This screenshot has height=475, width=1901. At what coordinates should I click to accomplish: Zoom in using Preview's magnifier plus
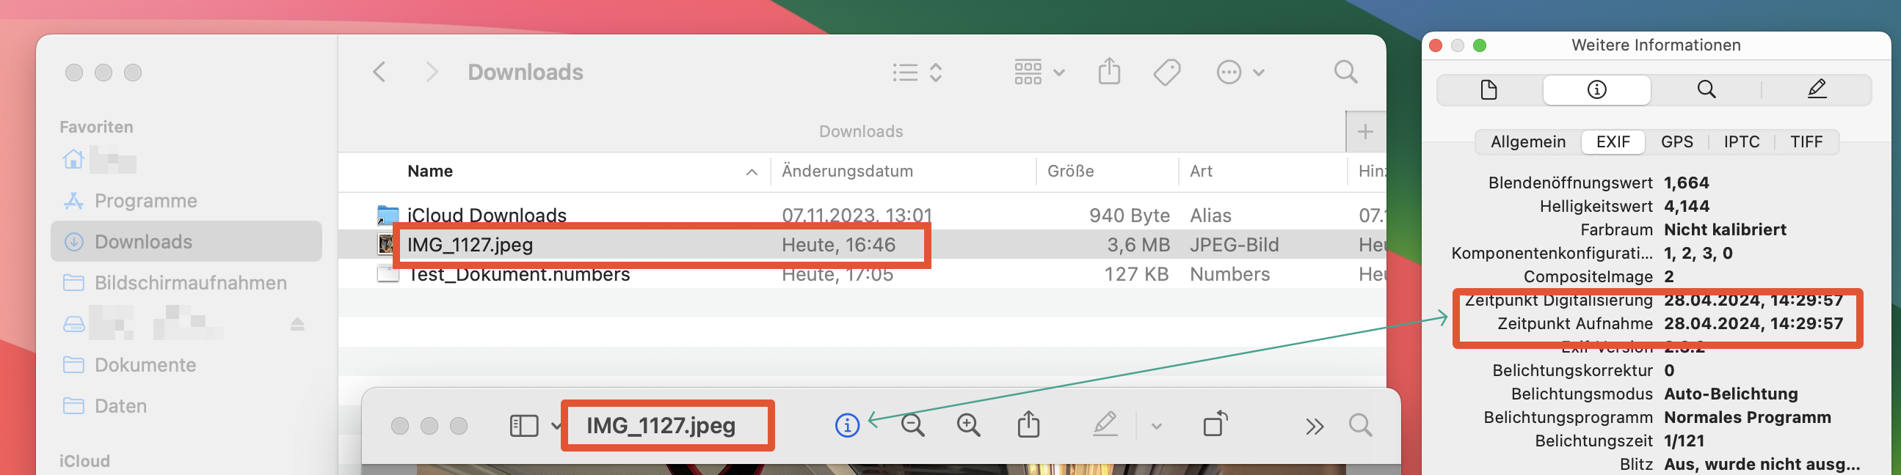[x=968, y=426]
